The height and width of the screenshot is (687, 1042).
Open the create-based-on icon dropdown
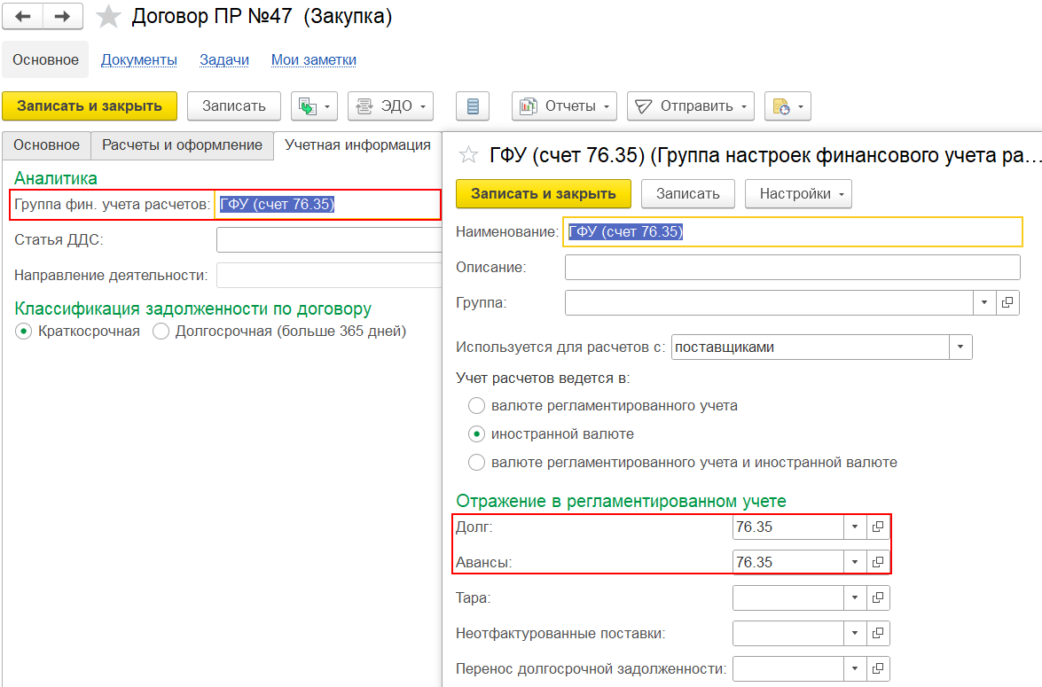pos(314,106)
